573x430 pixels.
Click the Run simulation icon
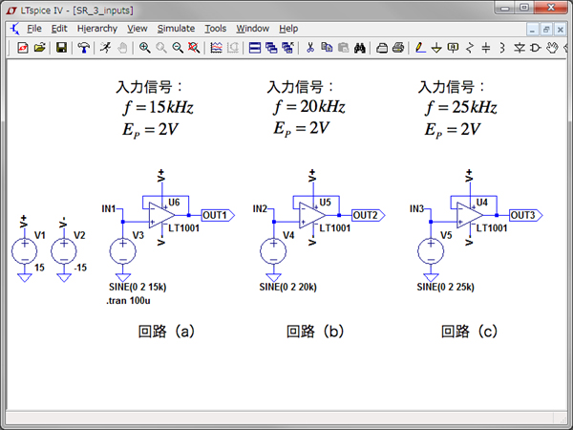pos(108,47)
